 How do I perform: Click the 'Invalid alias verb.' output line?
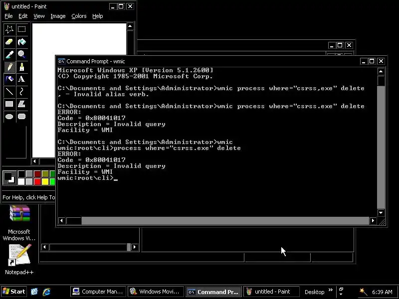[103, 94]
